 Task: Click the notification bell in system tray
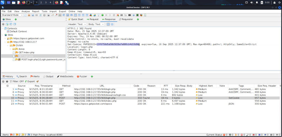click(257, 2)
